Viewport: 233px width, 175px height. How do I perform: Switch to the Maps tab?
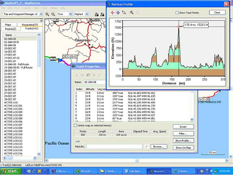click(8, 25)
